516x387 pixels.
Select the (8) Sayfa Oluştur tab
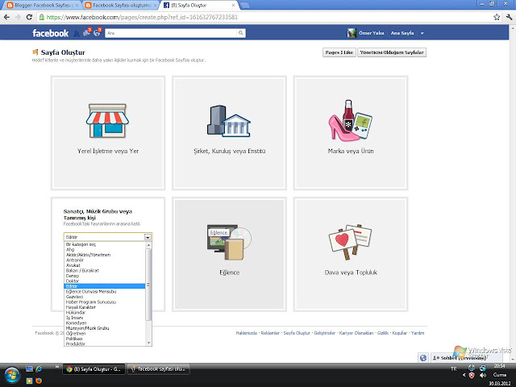pos(199,6)
